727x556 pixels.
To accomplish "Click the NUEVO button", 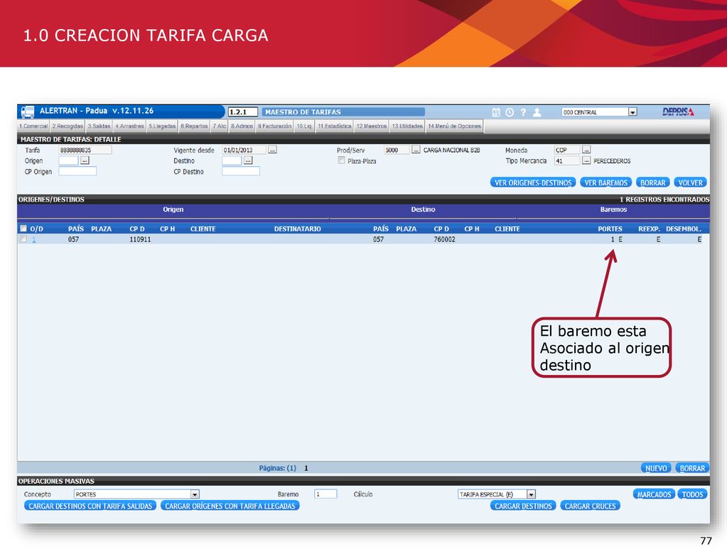I will tap(656, 468).
